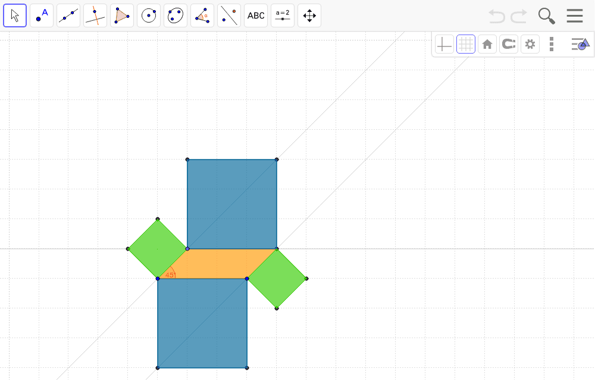
Task: Select top-left vertex of upper blue square
Action: (x=187, y=160)
